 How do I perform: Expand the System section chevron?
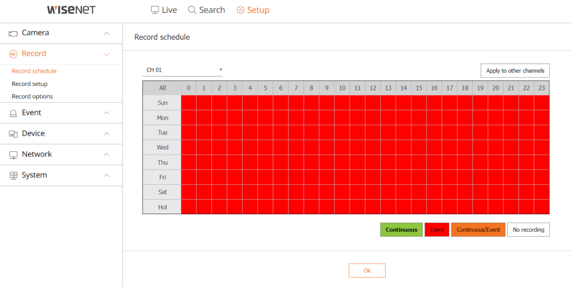click(106, 175)
